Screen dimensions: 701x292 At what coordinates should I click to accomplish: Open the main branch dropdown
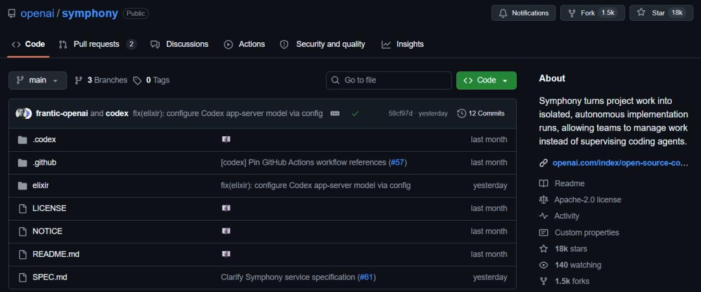coord(38,80)
